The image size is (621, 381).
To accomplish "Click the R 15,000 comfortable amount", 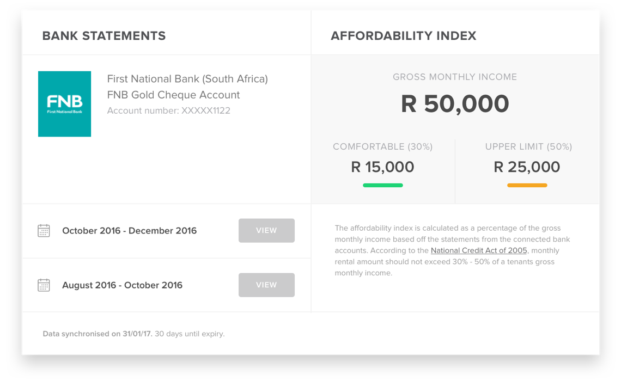I will point(382,167).
